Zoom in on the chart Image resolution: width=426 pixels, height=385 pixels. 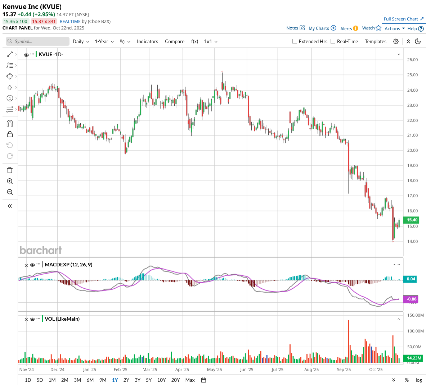tap(10, 181)
